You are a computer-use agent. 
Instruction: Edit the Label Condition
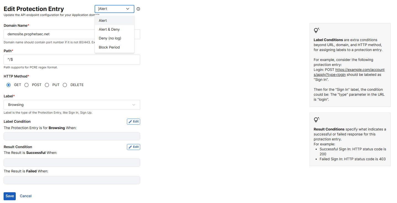click(134, 122)
